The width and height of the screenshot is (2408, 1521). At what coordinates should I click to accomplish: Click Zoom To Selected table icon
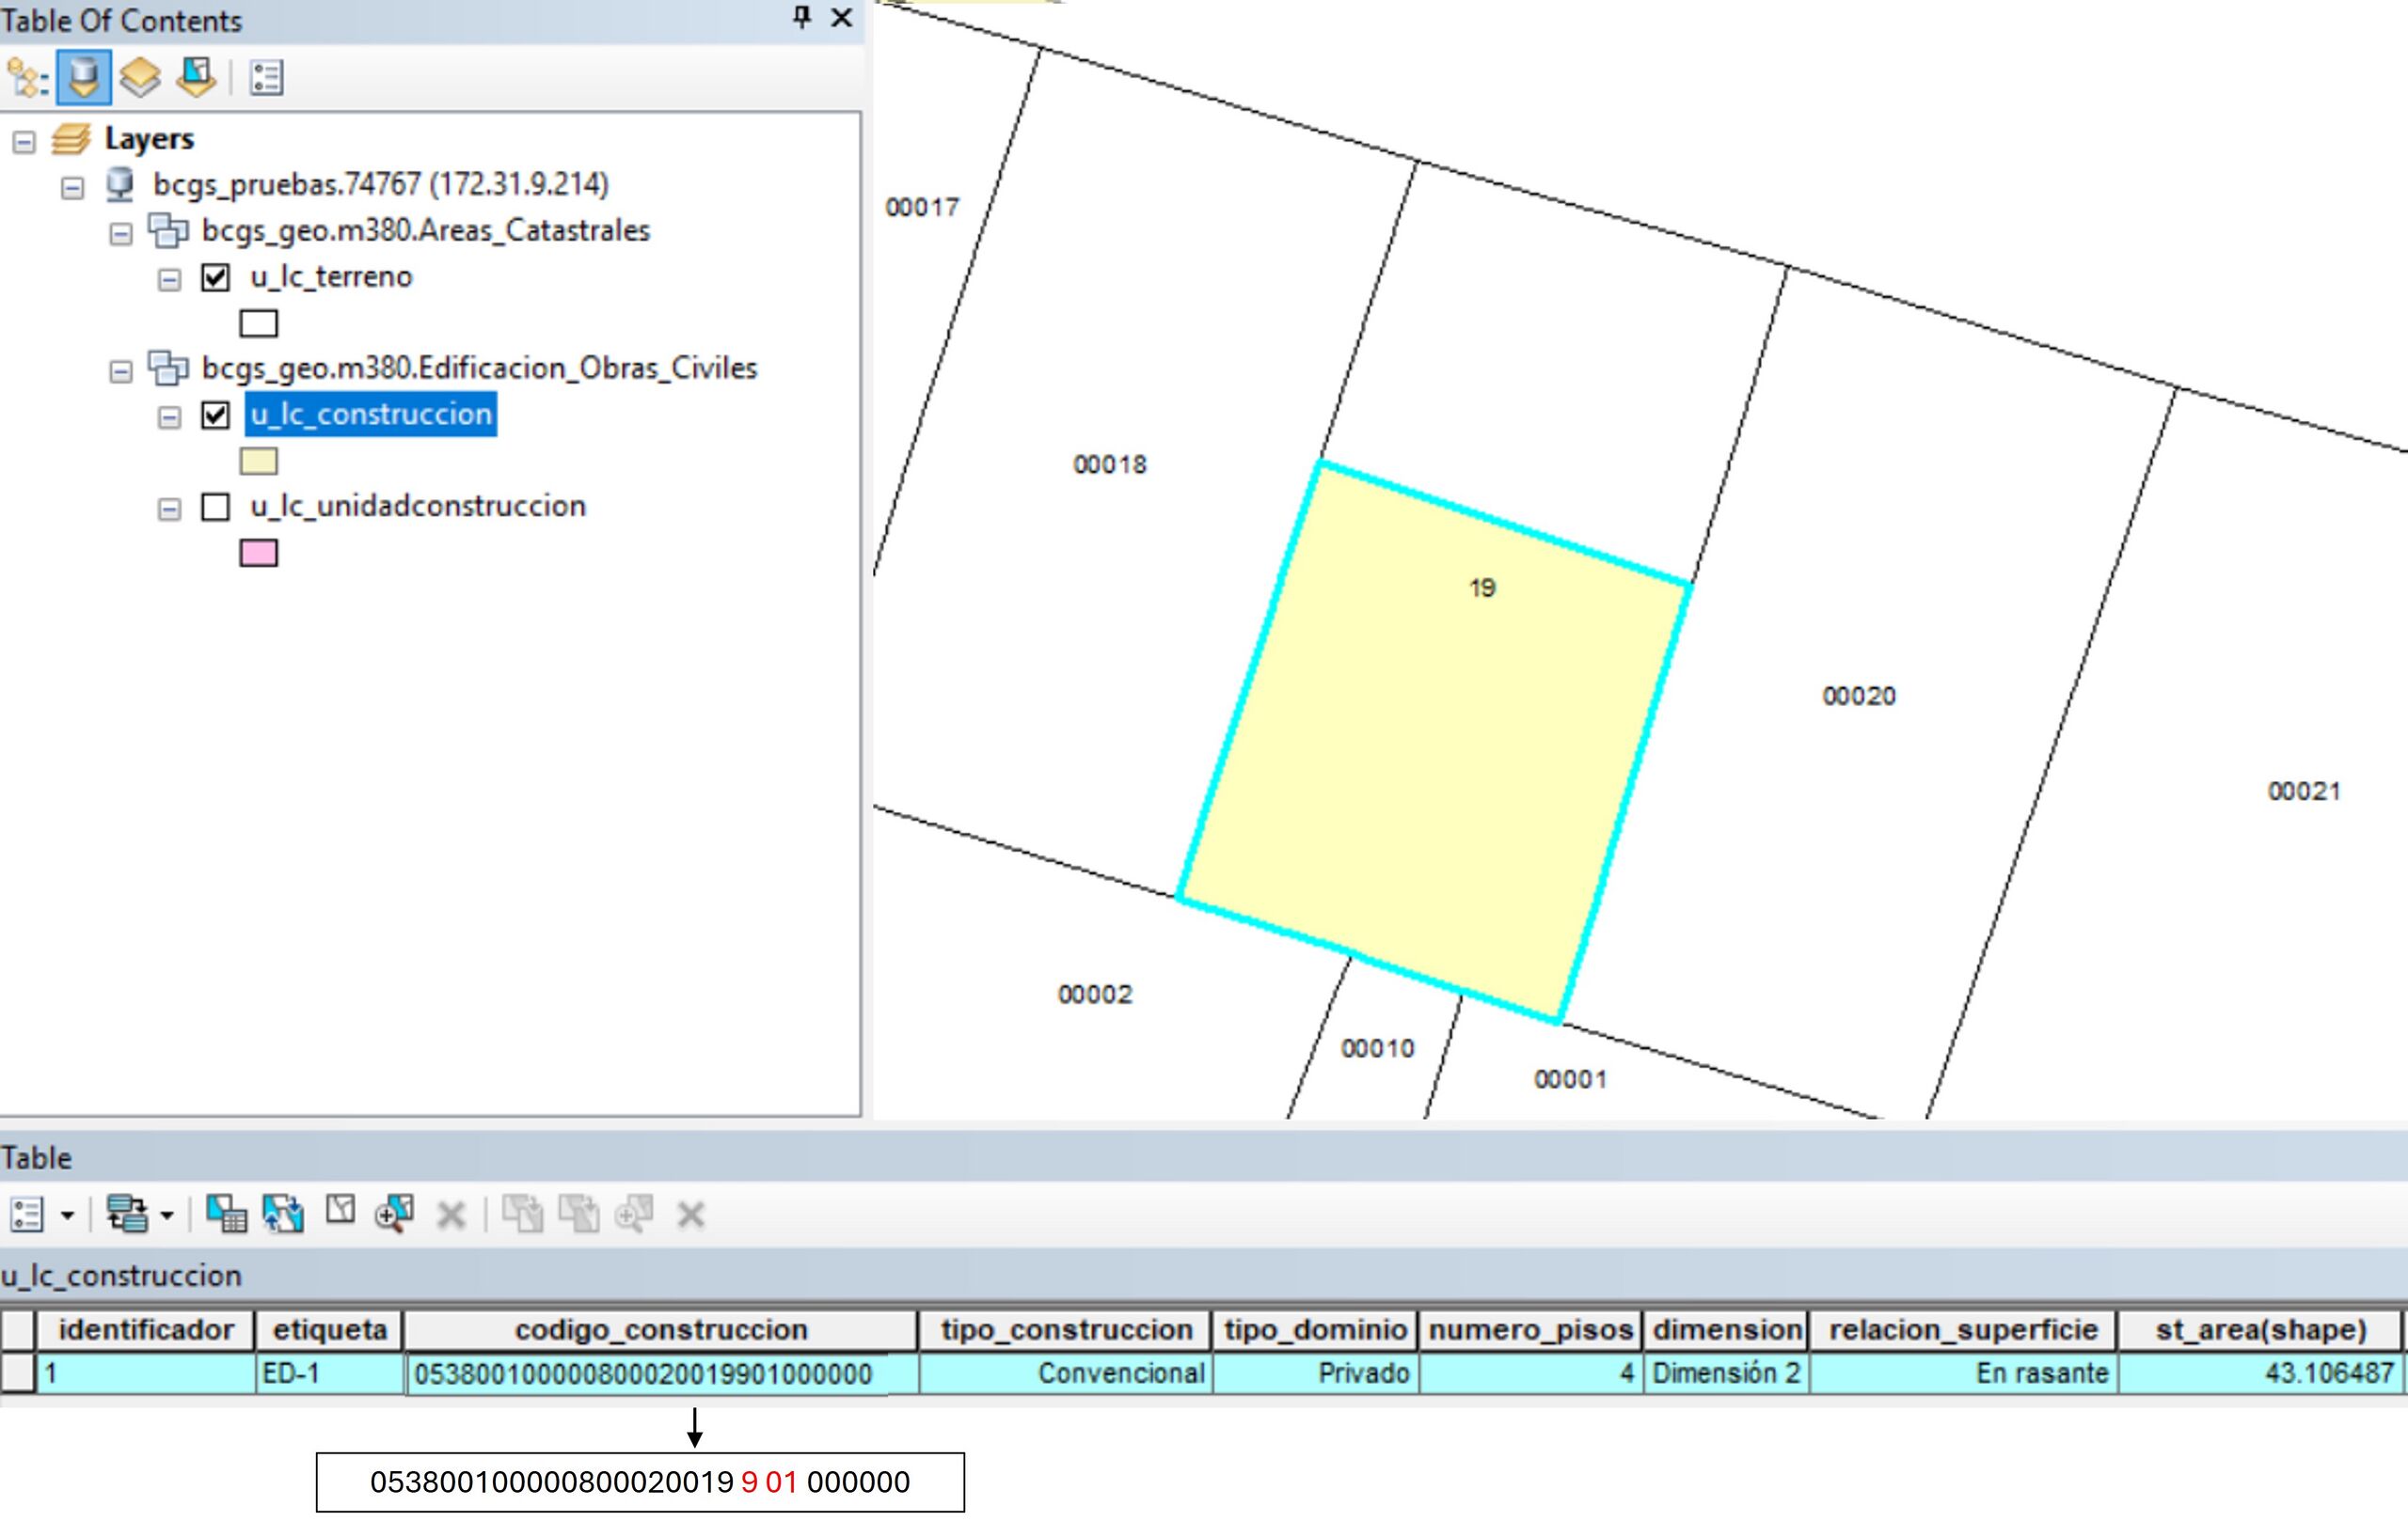(394, 1215)
